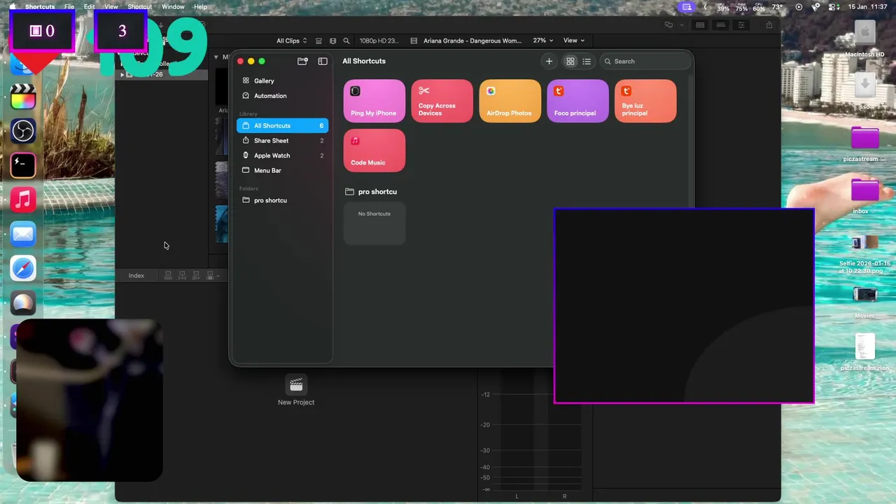
Task: Switch Shortcuts to grid view
Action: click(570, 62)
